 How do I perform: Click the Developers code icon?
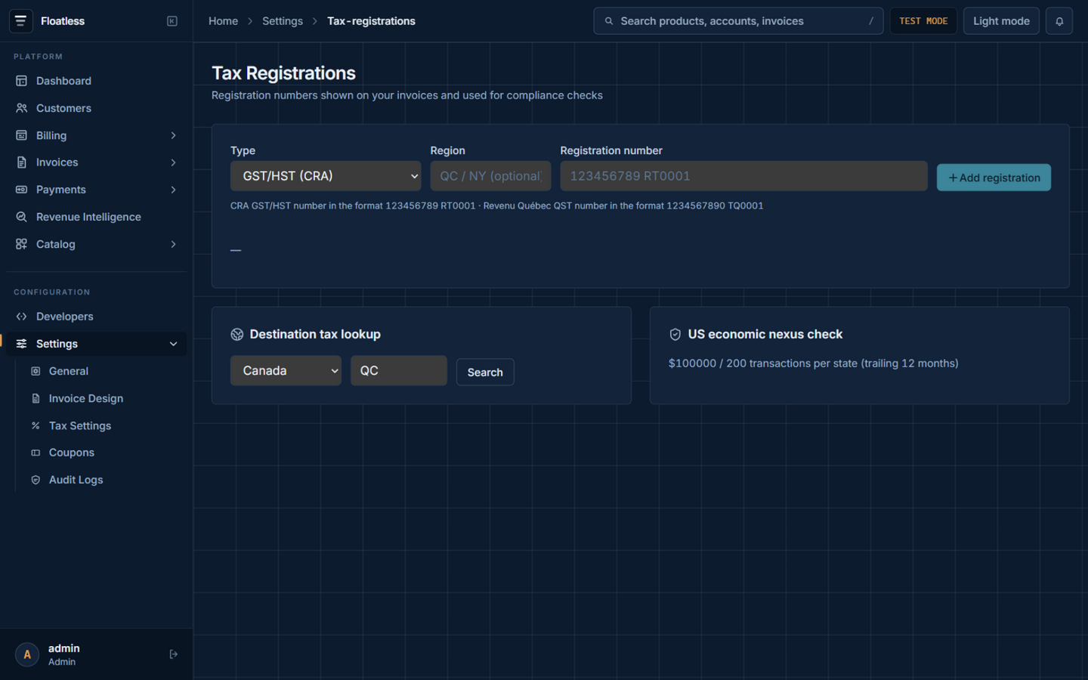pos(21,317)
